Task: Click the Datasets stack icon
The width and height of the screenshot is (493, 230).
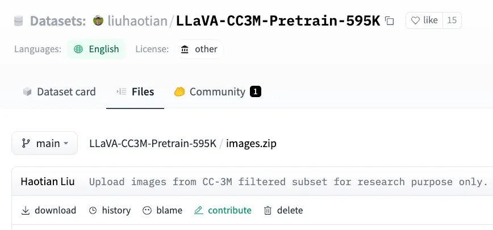Action: (x=19, y=21)
